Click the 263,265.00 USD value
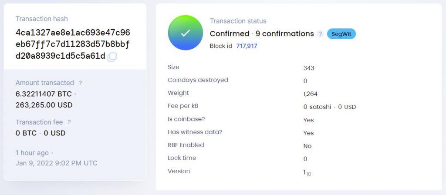446x195 pixels. click(x=44, y=105)
